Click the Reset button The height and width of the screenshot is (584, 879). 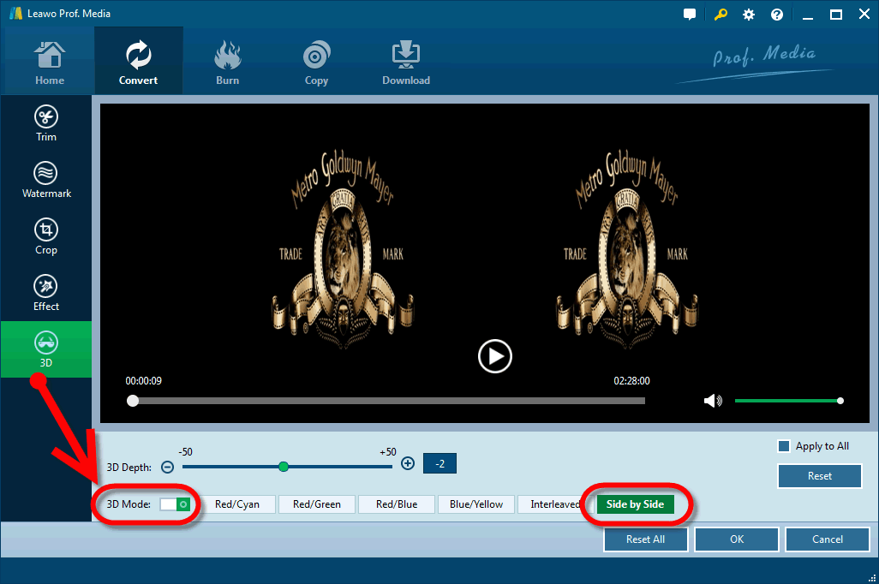pos(820,476)
